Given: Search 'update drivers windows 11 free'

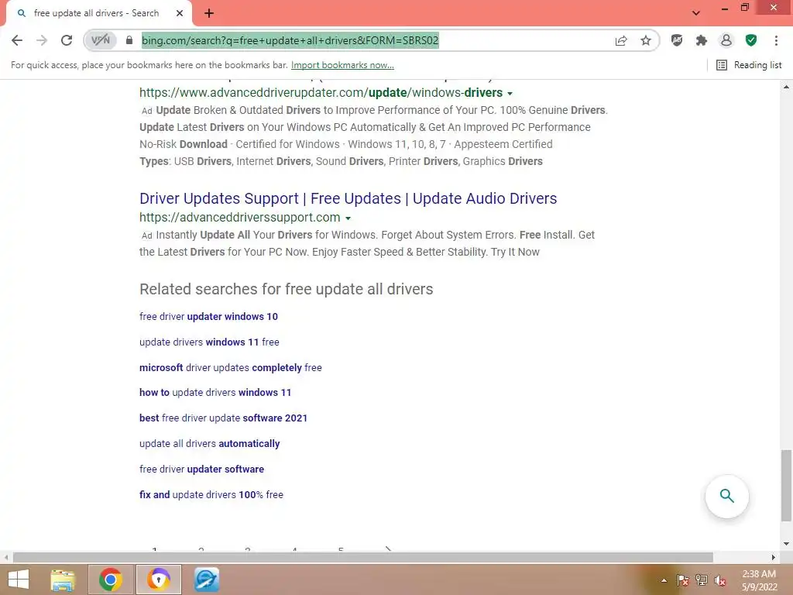Looking at the screenshot, I should (209, 342).
